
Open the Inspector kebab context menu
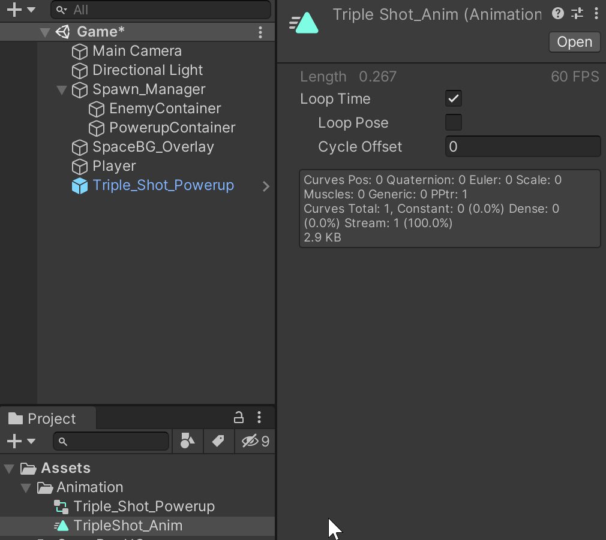pyautogui.click(x=596, y=14)
